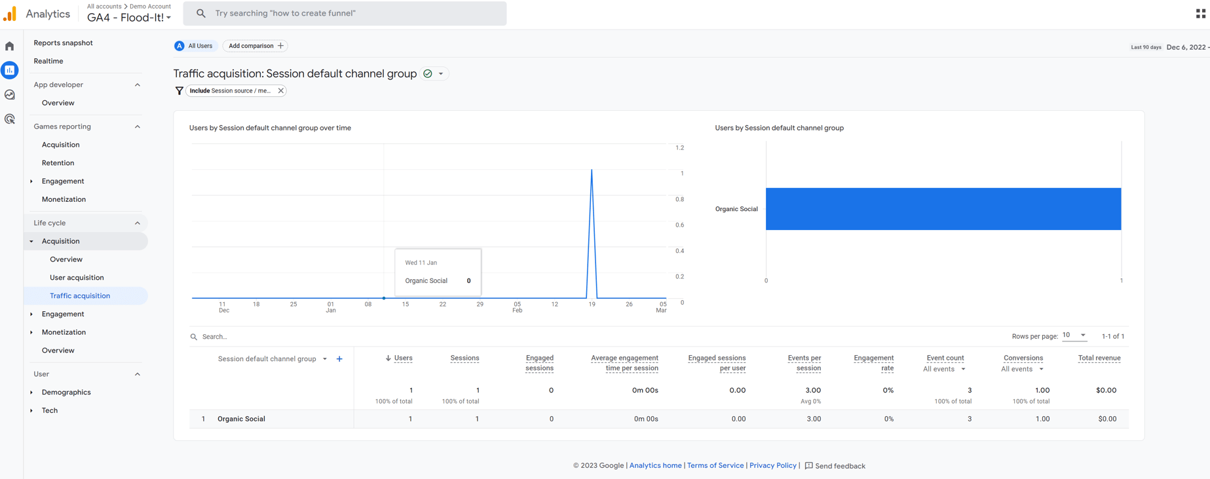Go to Realtime report
This screenshot has height=479, width=1210.
(x=48, y=61)
